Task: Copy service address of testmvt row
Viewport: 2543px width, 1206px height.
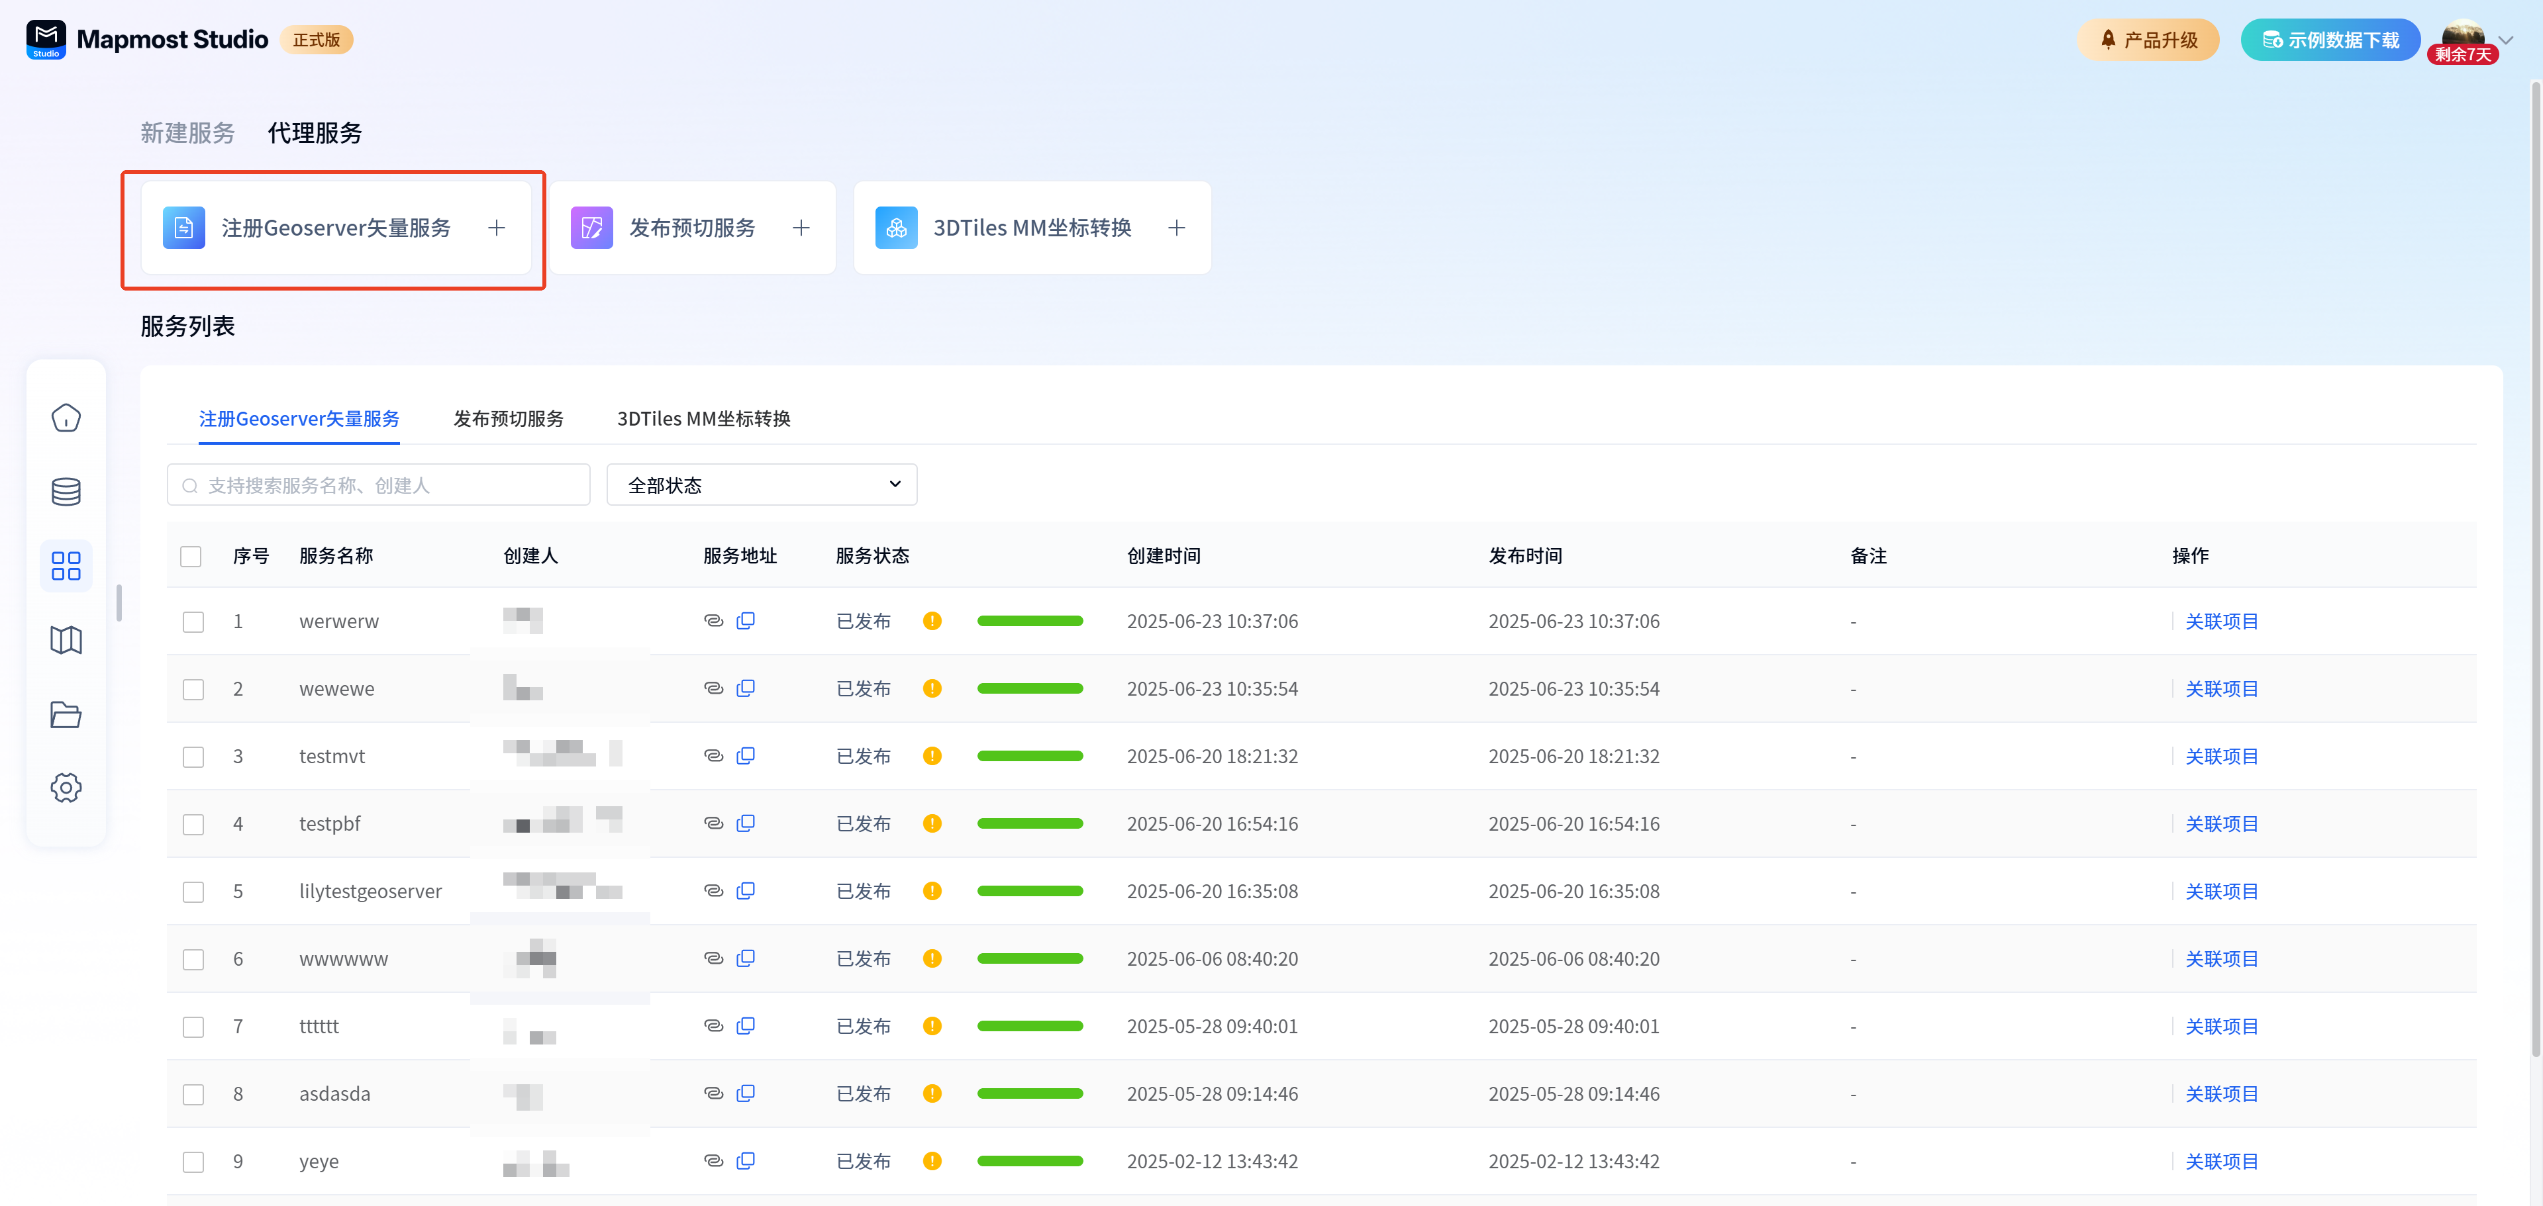Action: [x=746, y=756]
